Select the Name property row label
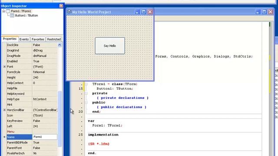This screenshot has width=278, height=156. click(x=19, y=137)
